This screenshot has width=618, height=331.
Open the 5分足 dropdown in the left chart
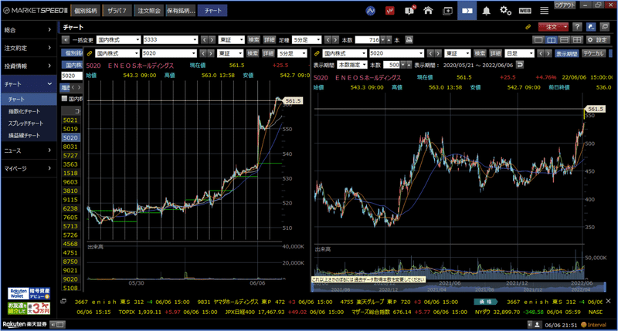[292, 53]
